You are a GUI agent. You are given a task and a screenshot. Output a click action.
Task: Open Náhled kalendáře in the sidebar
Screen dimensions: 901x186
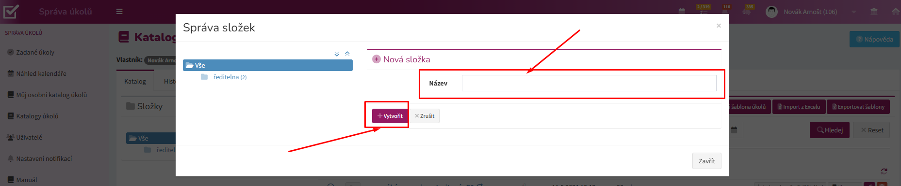(x=41, y=73)
